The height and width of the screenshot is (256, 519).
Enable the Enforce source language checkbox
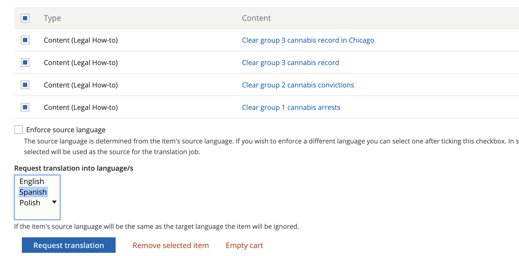coord(19,130)
